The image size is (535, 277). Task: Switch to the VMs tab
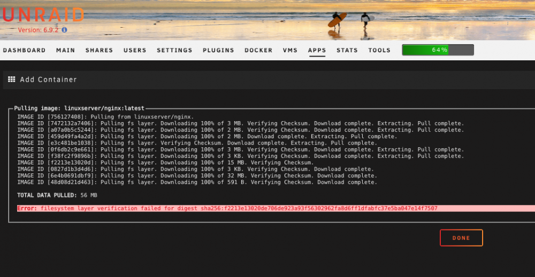290,50
